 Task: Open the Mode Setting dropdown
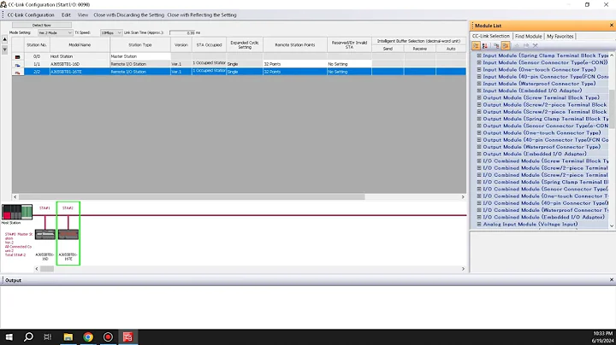point(55,33)
